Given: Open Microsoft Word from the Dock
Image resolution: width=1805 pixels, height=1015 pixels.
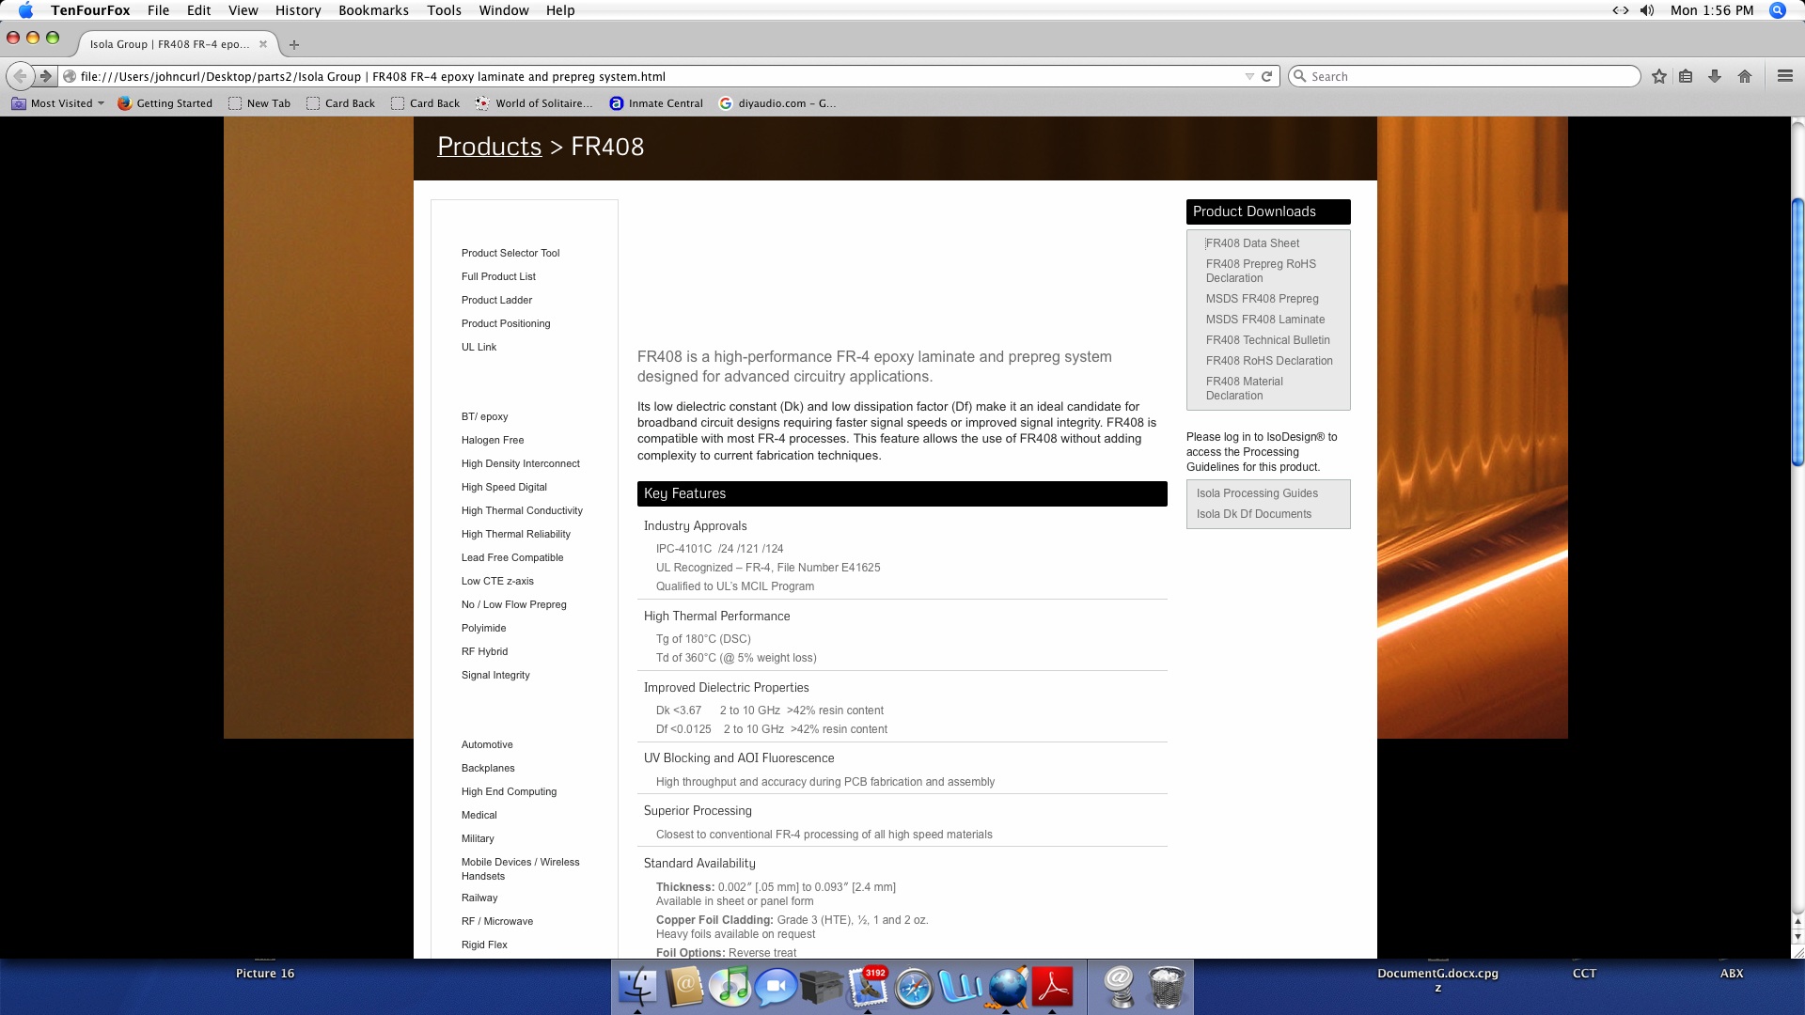Looking at the screenshot, I should pyautogui.click(x=960, y=987).
